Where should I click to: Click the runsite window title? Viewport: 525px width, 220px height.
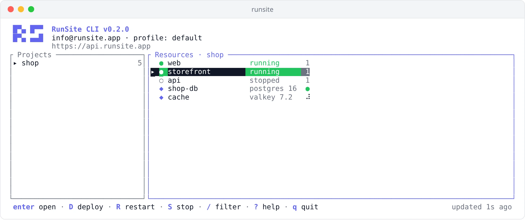coord(262,9)
